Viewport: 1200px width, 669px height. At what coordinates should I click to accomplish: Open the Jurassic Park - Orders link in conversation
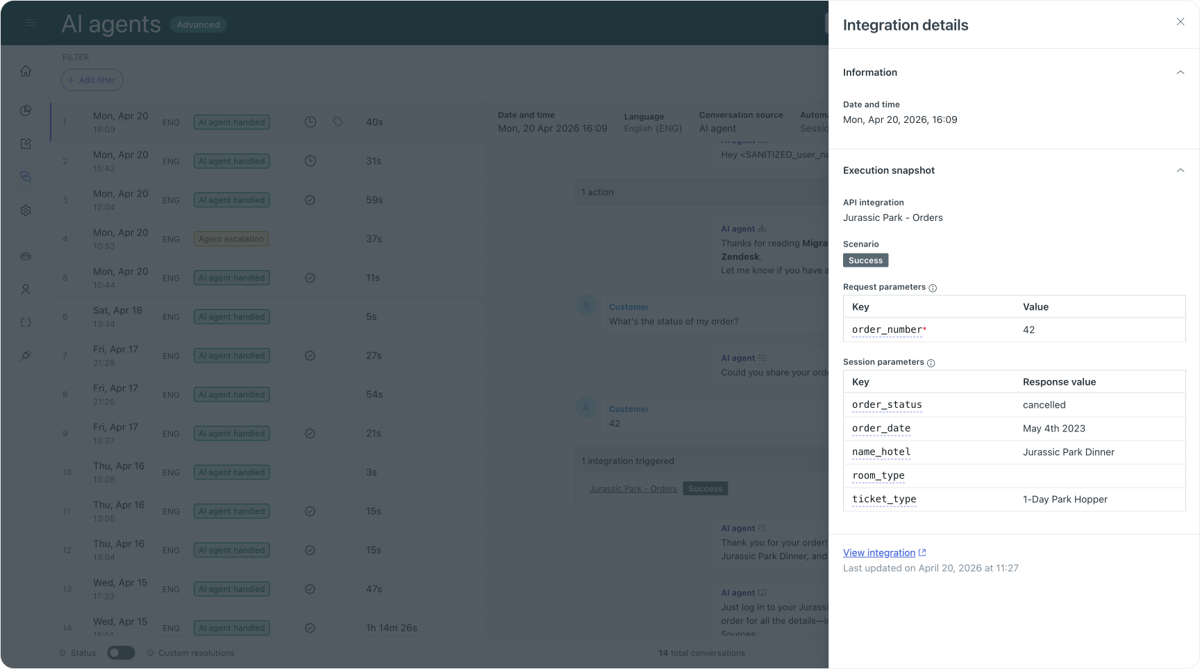pyautogui.click(x=633, y=489)
